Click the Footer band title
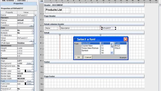Viewport: 161px width, 91px height. click(47, 62)
